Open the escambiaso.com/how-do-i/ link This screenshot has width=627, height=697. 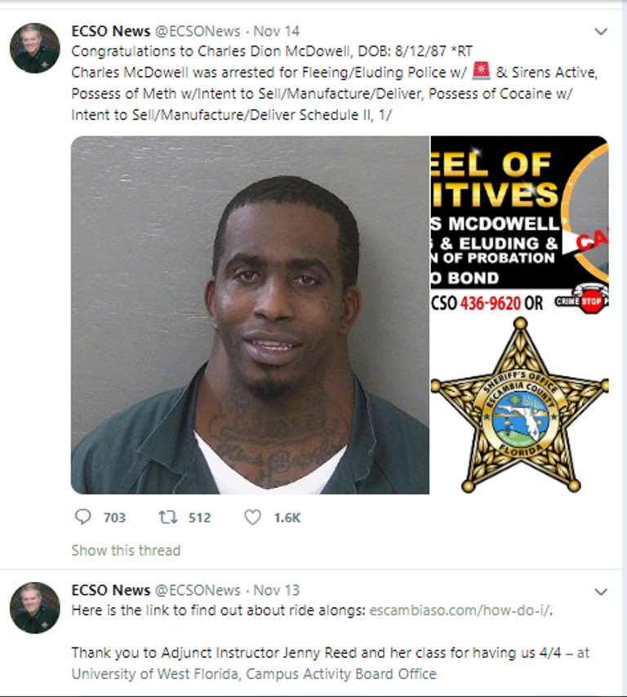point(460,610)
